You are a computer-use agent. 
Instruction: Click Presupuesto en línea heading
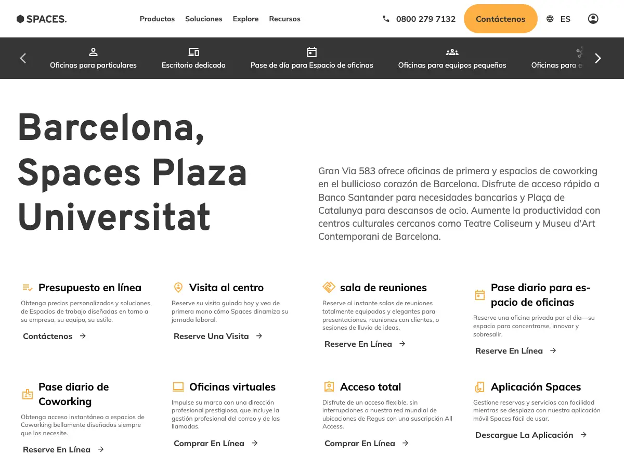coord(90,288)
